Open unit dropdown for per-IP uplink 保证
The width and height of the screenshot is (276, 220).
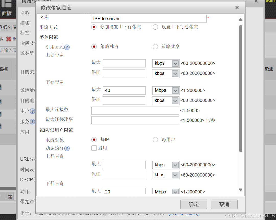pyautogui.click(x=166, y=175)
